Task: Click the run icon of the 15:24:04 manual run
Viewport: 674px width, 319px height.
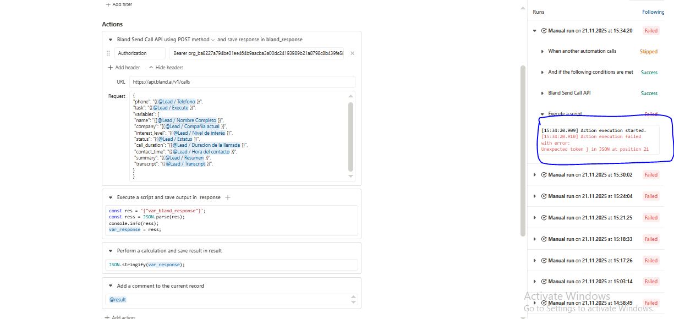Action: point(544,196)
